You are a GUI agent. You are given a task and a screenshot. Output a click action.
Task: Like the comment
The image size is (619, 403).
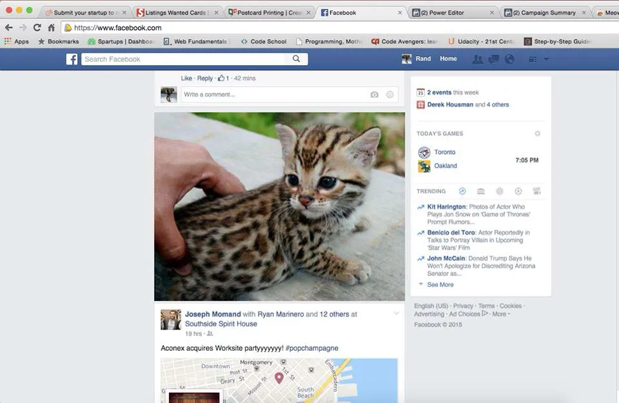(186, 78)
